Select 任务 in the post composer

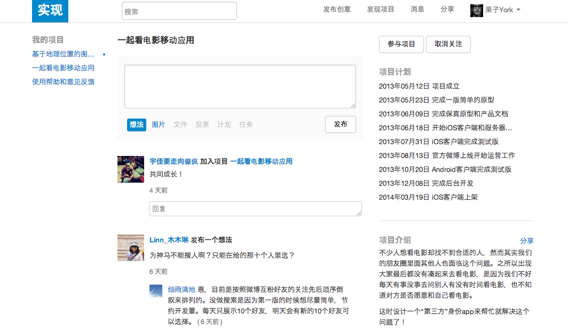(x=246, y=124)
